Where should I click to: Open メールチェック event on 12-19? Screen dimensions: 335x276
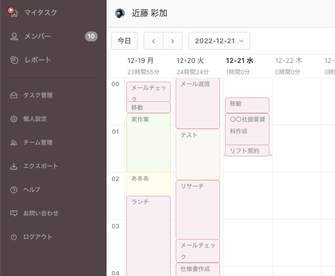coord(149,92)
